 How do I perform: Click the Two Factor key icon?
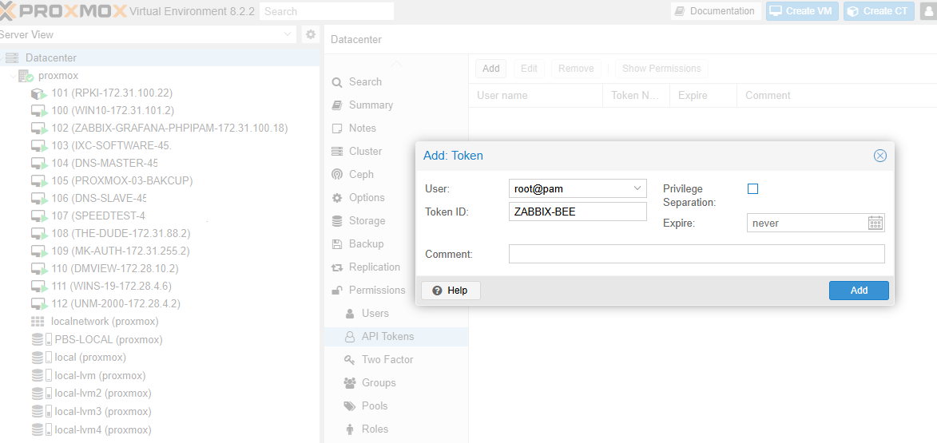coord(350,359)
